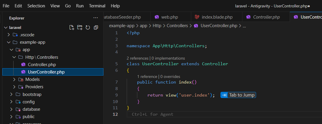Image resolution: width=322 pixels, height=124 pixels.
Task: Collapse the app folder chevron
Action: [x=11, y=50]
